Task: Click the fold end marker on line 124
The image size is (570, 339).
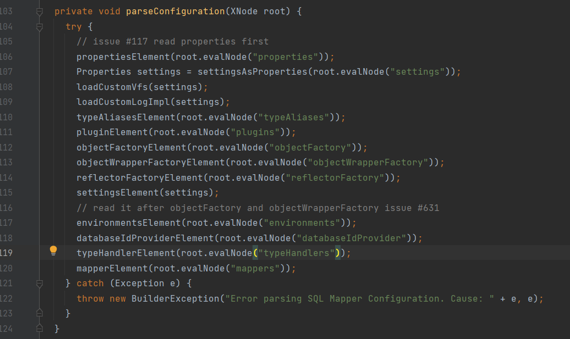Action: pos(40,329)
